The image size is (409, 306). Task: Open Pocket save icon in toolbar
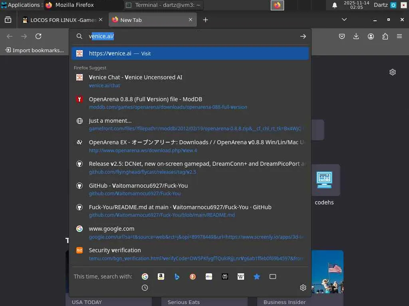(342, 36)
